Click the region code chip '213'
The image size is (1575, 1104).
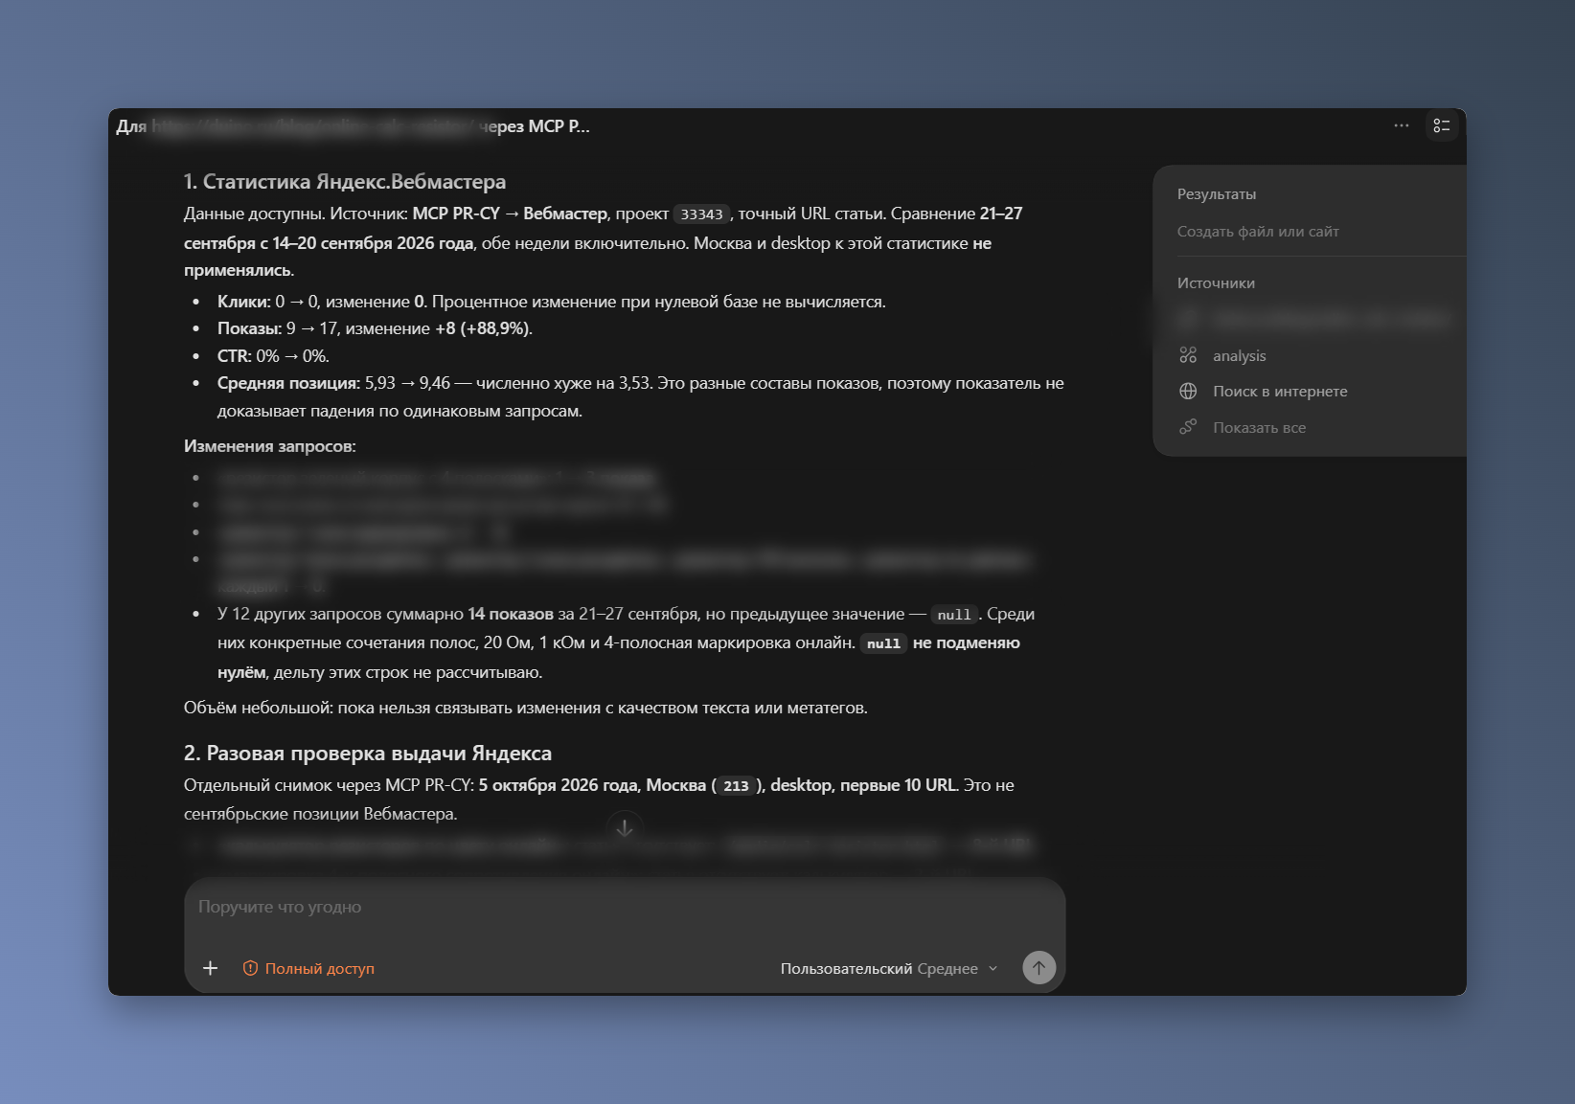[x=736, y=786]
